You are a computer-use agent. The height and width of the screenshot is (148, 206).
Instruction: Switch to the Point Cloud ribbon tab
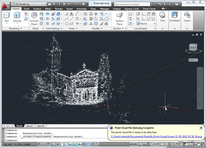coord(150,9)
